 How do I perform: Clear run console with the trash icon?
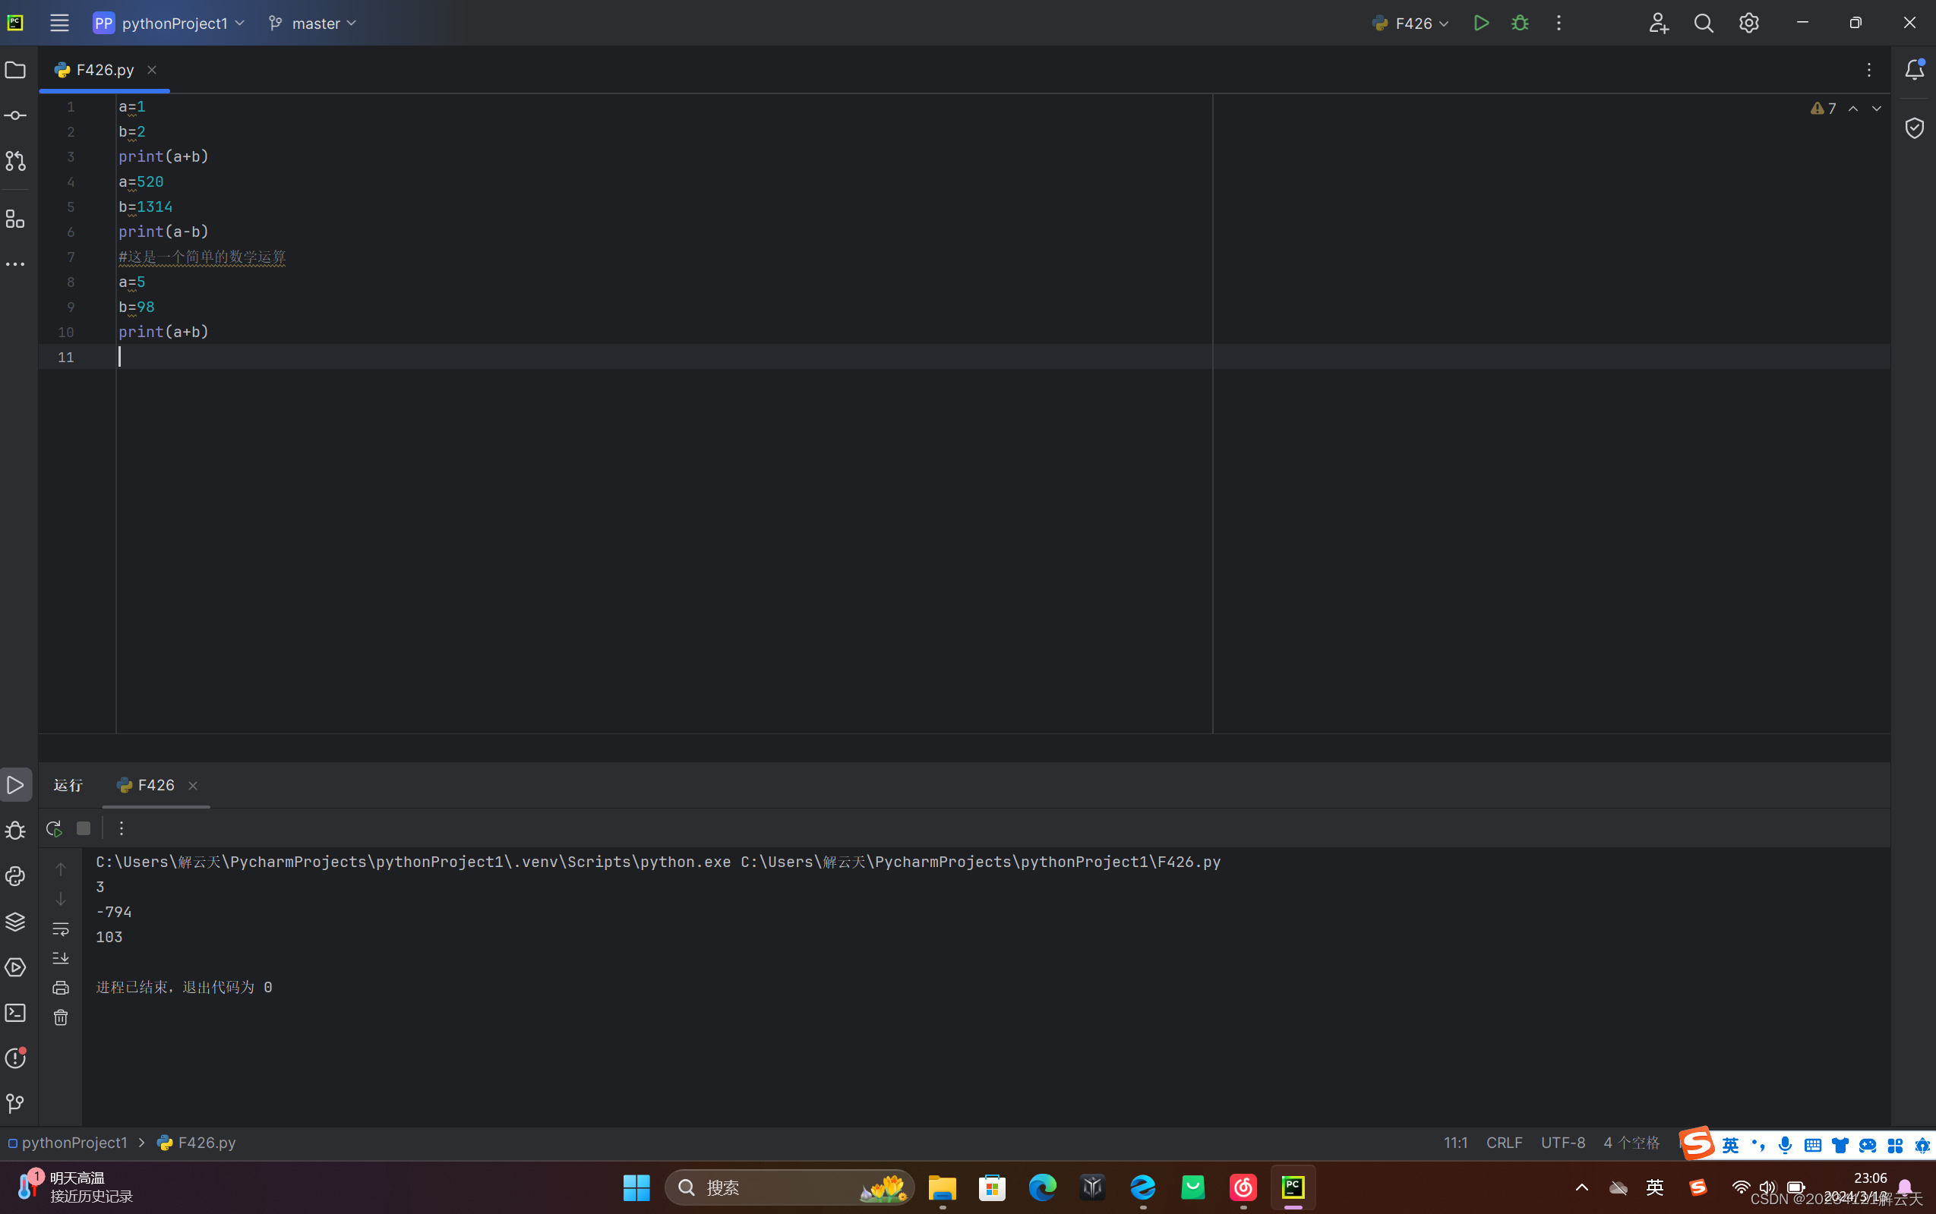click(61, 1017)
